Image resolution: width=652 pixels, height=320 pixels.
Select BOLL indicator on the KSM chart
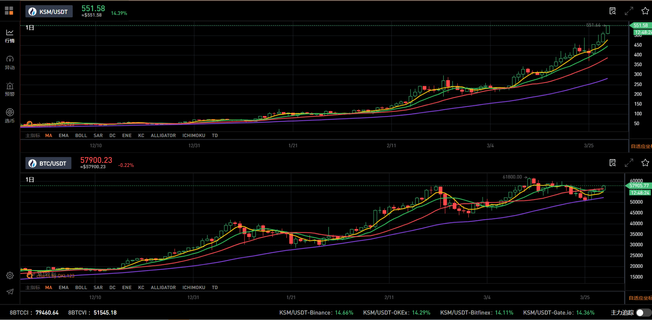point(81,135)
